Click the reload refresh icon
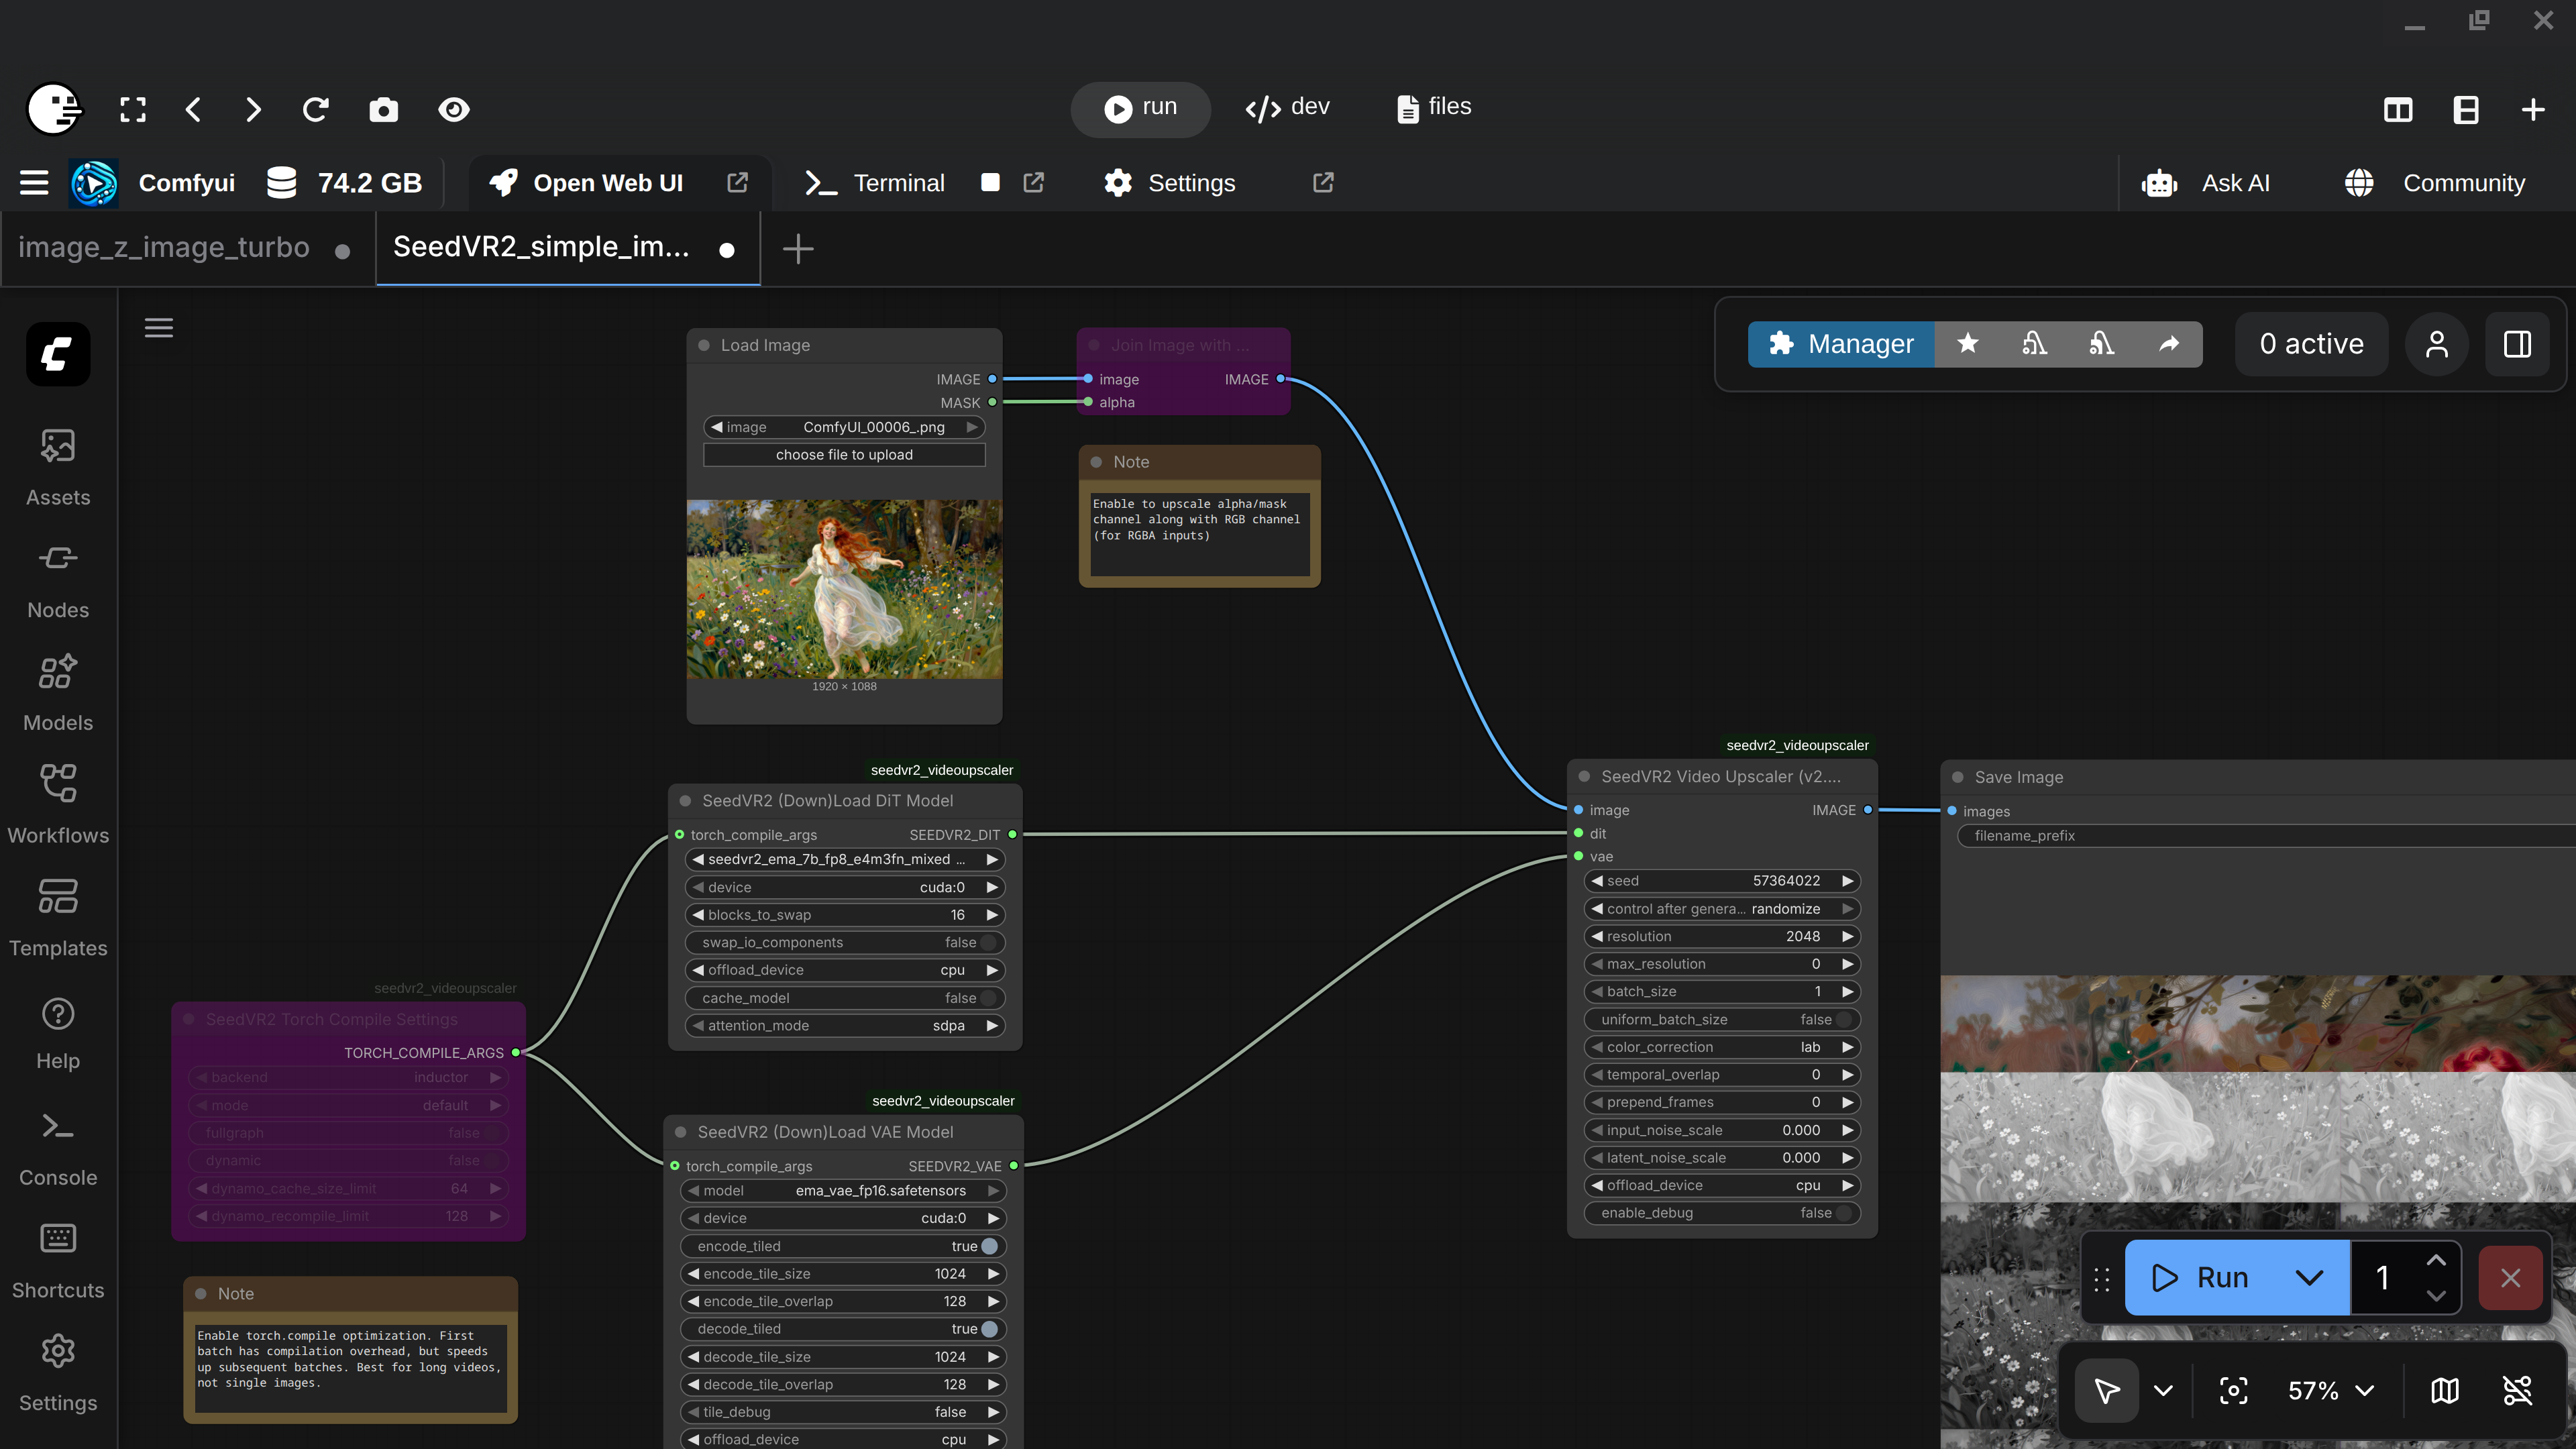The image size is (2576, 1449). pos(316,110)
